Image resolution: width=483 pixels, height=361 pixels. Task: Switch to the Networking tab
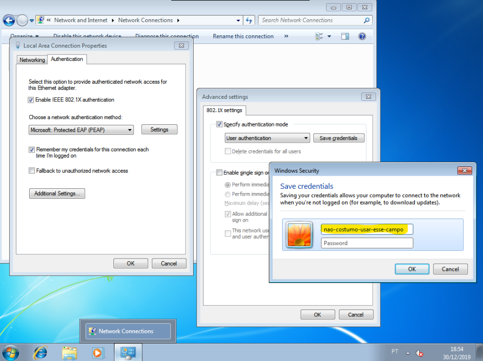(32, 60)
